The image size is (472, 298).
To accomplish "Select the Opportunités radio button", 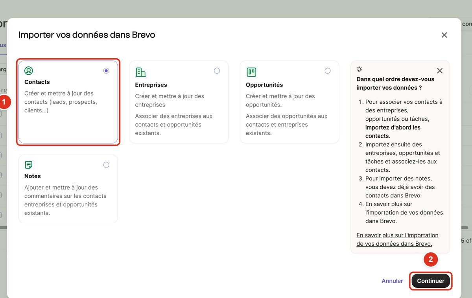I will (328, 71).
